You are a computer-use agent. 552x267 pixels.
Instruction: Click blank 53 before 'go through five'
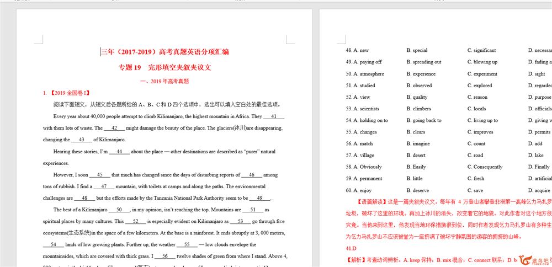[x=241, y=222]
